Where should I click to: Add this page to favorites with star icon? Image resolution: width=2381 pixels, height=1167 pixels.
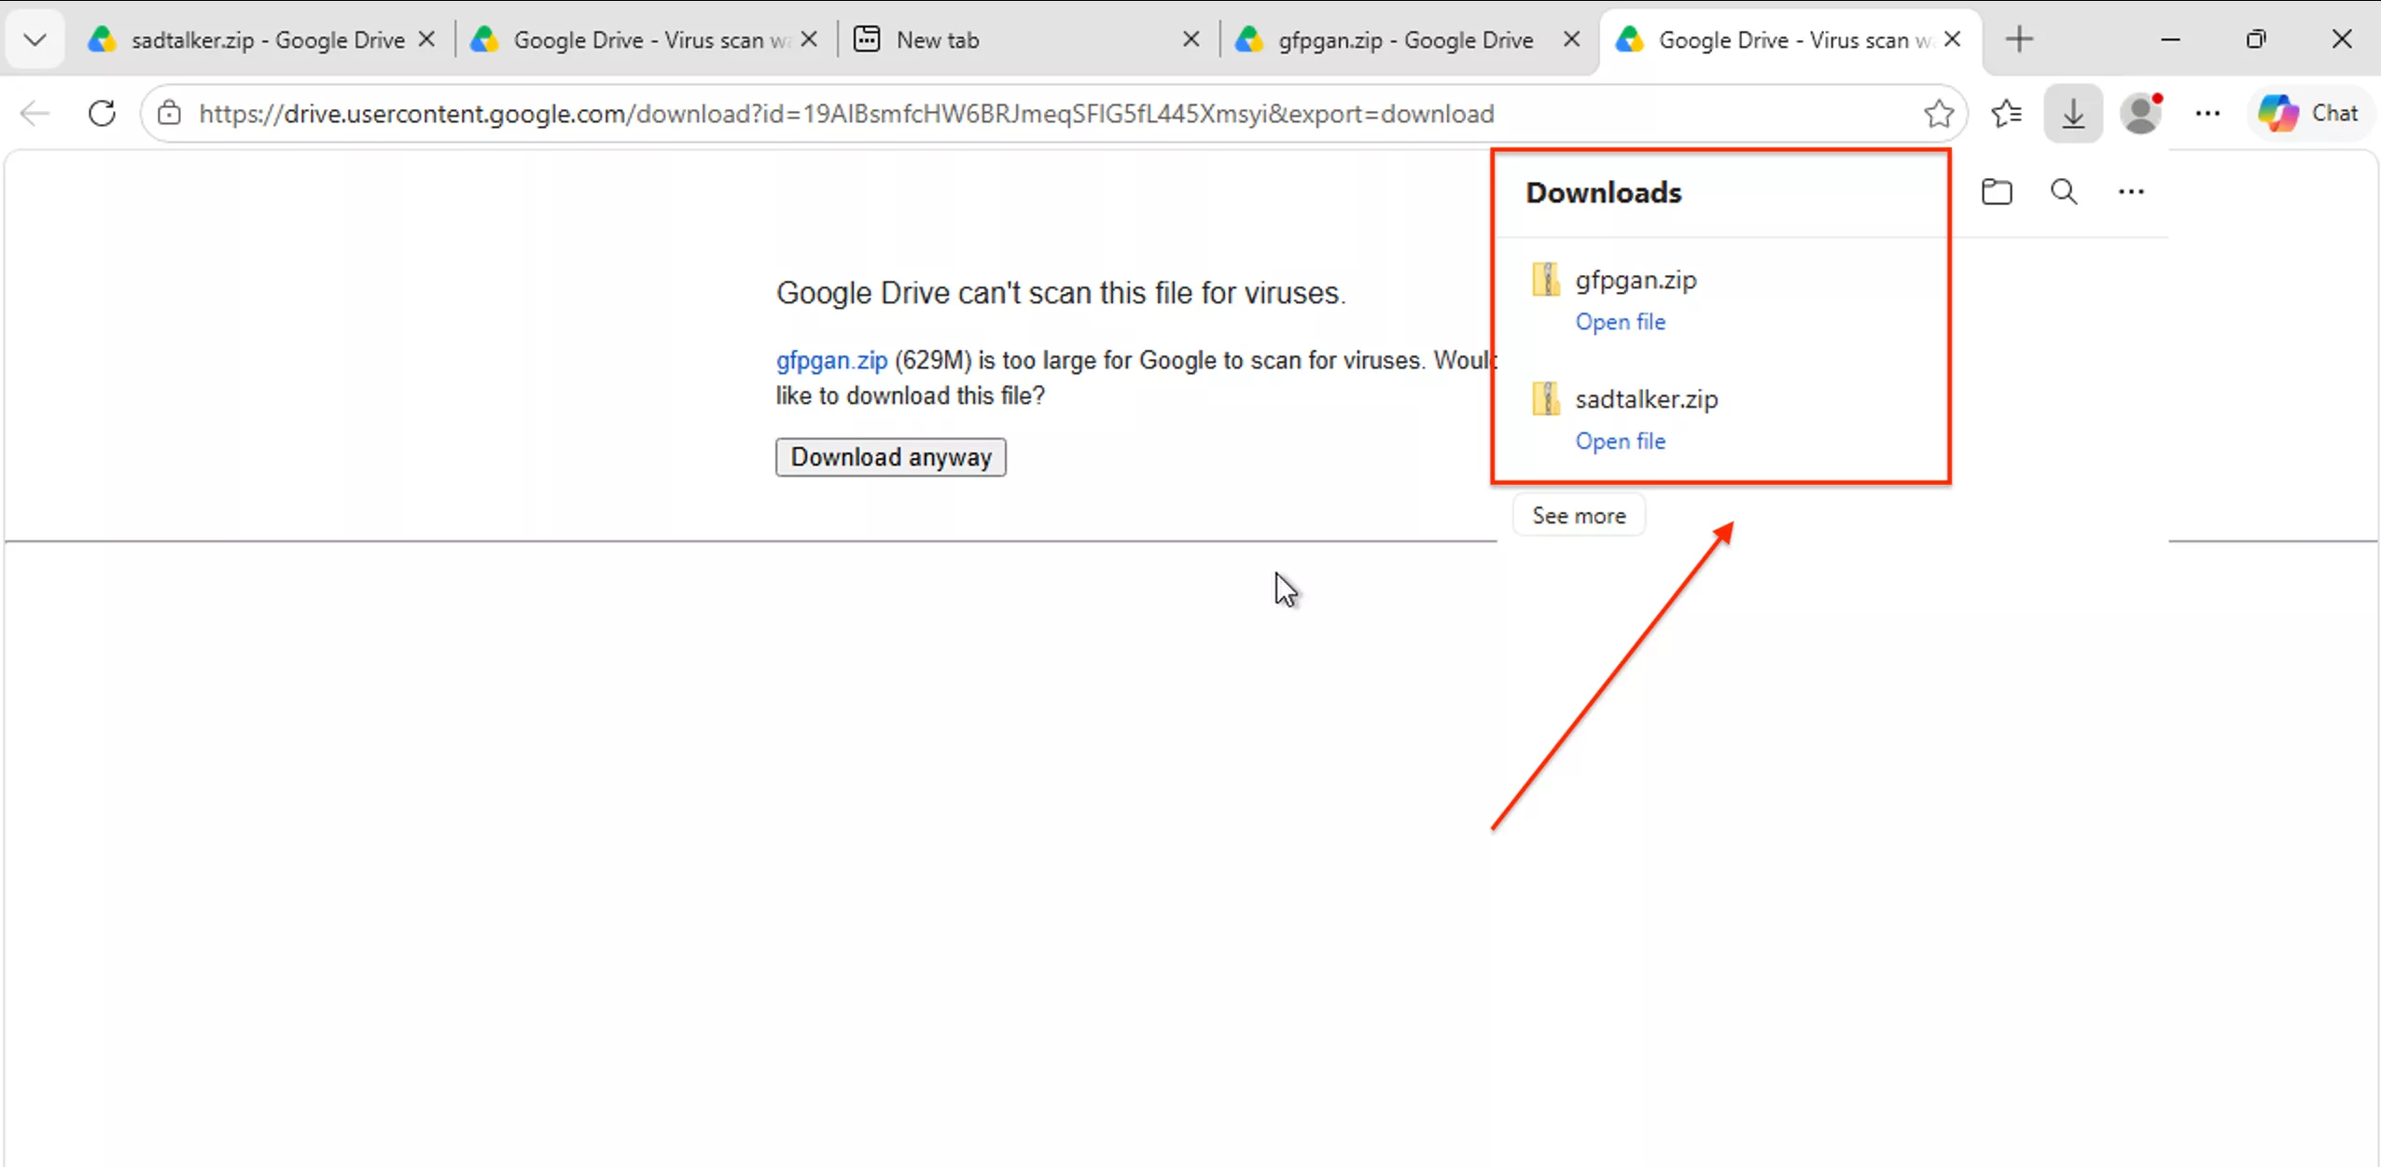coord(1939,114)
